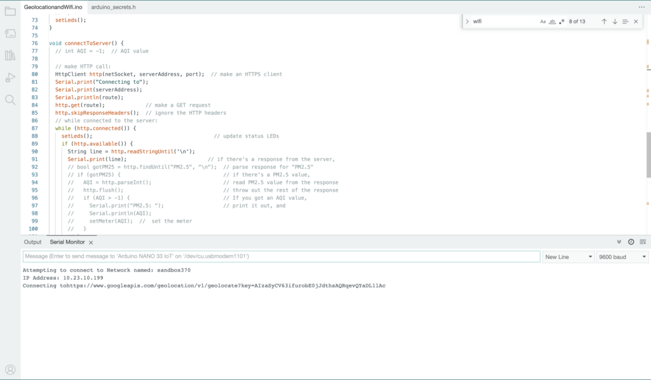Clear the Serial Monitor output

(x=641, y=242)
